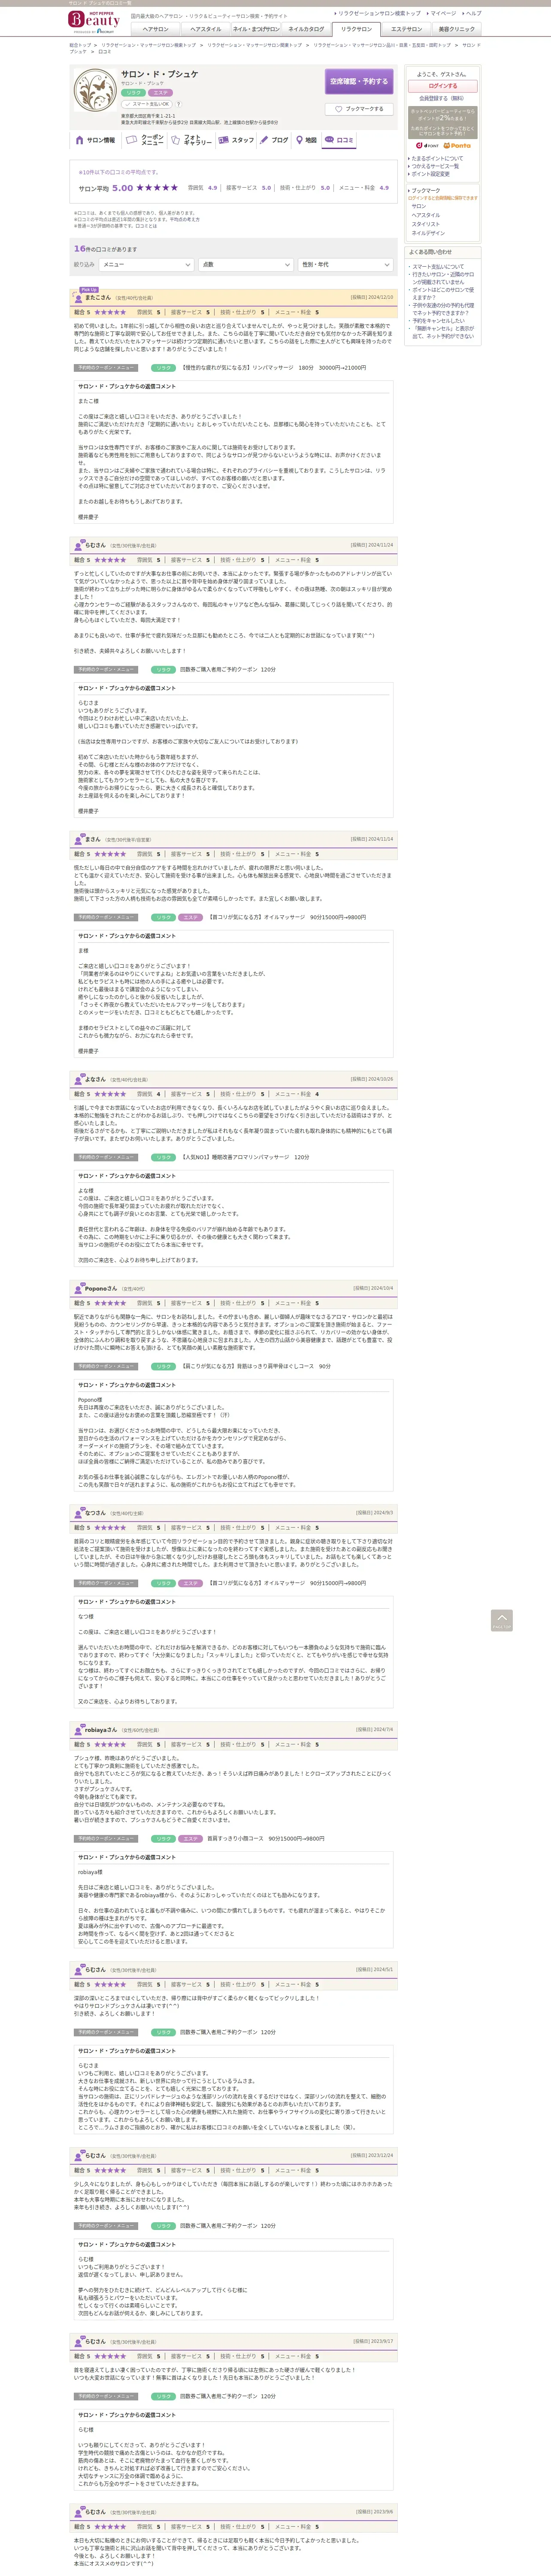Viewport: 551px width, 2576px height.
Task: Click the 16件の口コミがあります heading
Action: (x=105, y=248)
